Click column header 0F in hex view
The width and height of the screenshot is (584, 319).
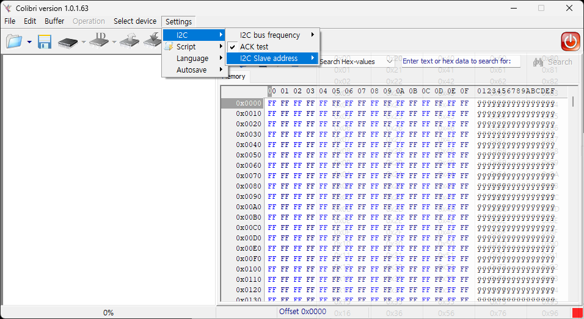tap(464, 91)
